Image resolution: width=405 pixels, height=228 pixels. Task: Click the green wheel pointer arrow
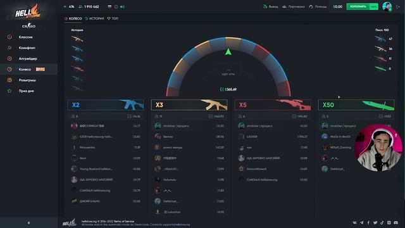coord(228,52)
